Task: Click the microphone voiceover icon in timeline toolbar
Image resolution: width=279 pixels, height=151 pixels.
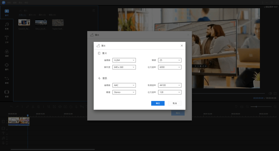Action: [76, 107]
